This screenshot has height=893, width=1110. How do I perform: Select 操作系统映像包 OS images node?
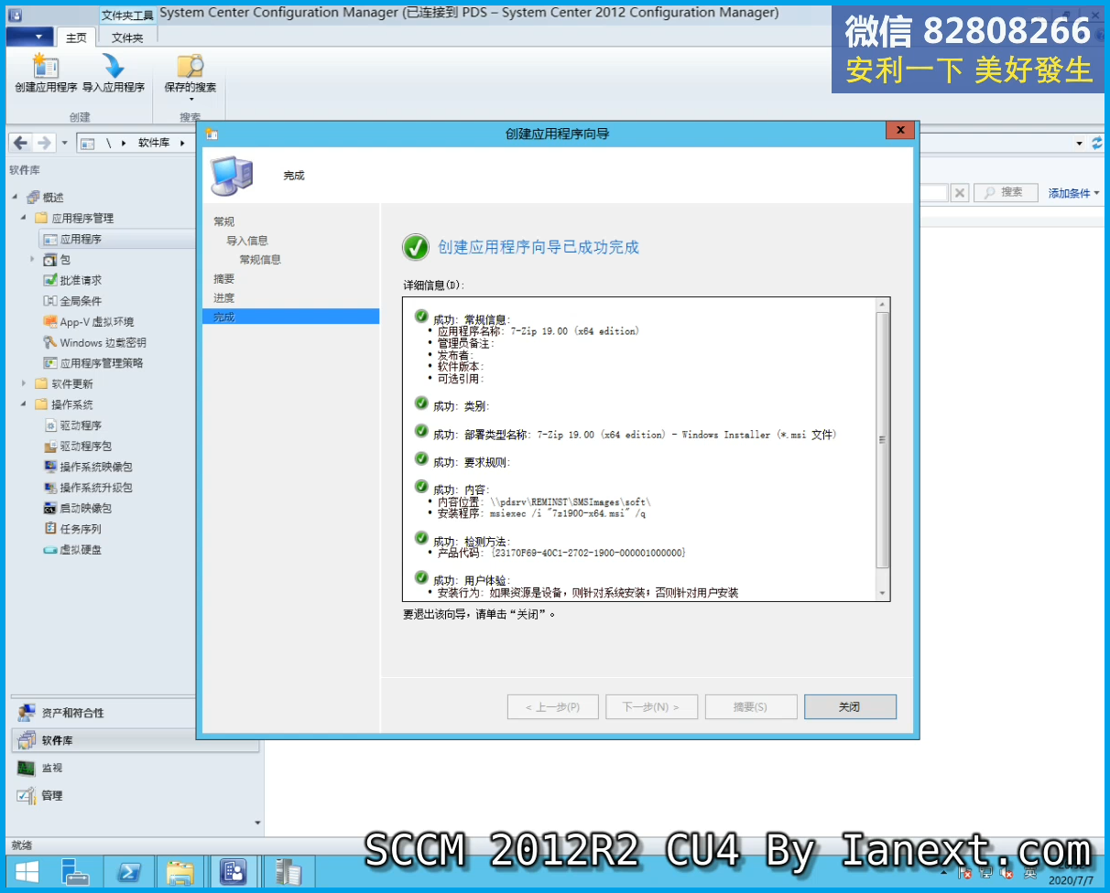coord(96,467)
